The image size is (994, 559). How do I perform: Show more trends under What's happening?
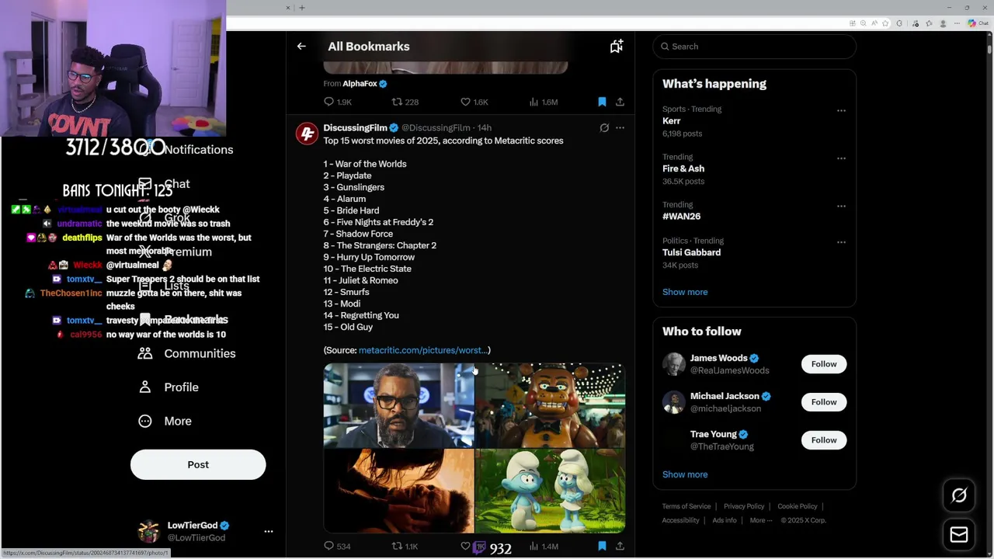point(685,292)
